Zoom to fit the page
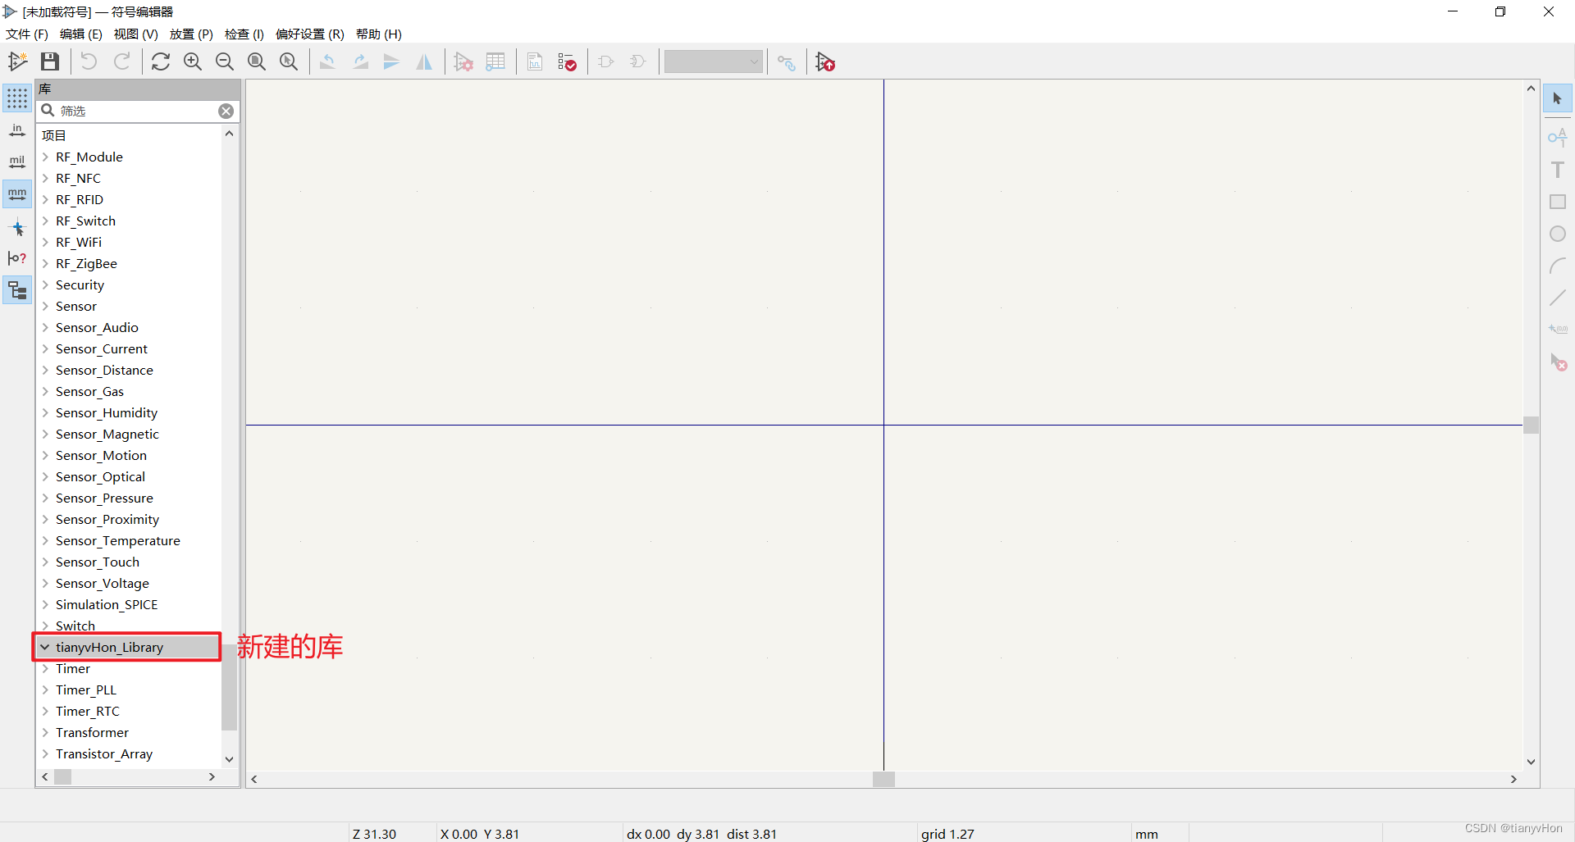This screenshot has width=1575, height=842. click(x=257, y=61)
